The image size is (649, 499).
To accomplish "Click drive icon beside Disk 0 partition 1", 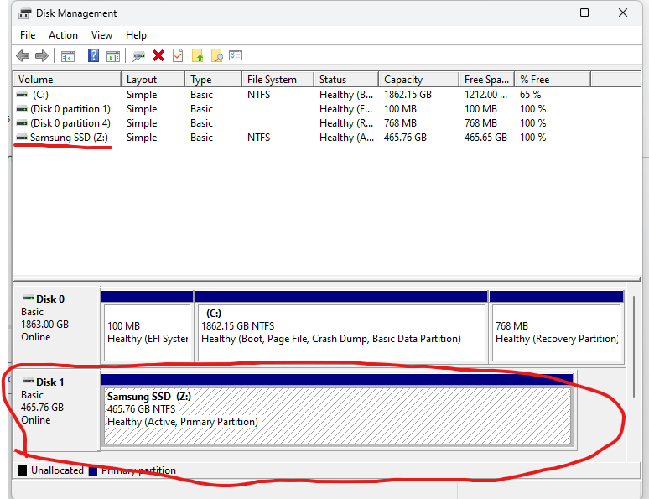I will 22,109.
